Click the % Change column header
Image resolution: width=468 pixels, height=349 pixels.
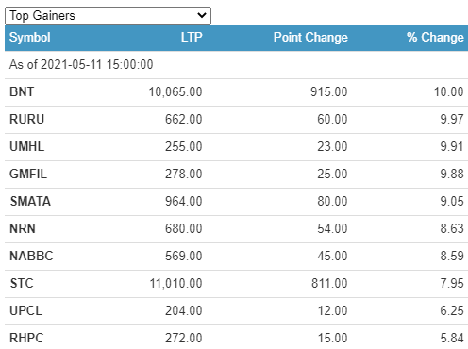435,38
